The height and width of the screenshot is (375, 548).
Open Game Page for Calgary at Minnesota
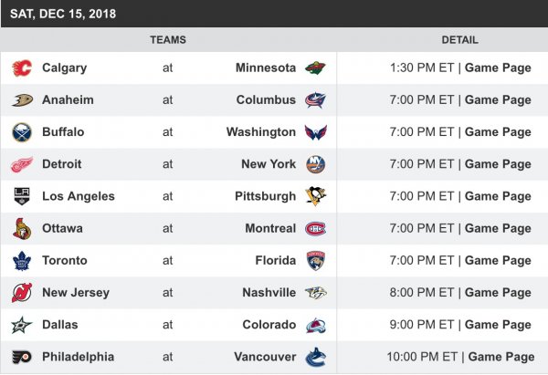point(498,68)
